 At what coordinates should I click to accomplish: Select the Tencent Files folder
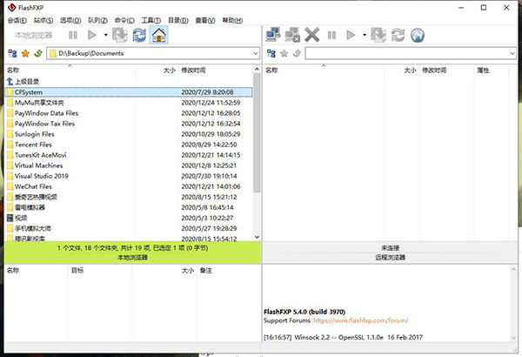129,145
